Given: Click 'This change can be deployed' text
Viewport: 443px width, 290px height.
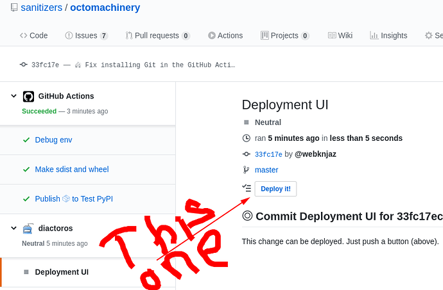Looking at the screenshot, I should [340, 241].
